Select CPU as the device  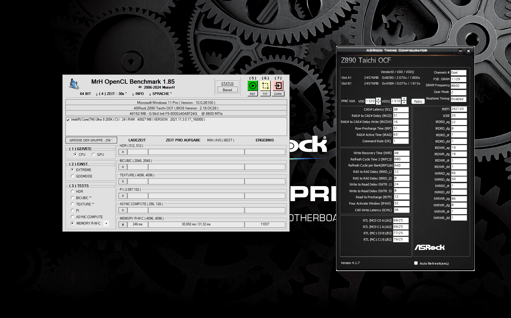(75, 154)
